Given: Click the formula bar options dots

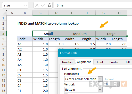Looking at the screenshot, I should (31, 5).
